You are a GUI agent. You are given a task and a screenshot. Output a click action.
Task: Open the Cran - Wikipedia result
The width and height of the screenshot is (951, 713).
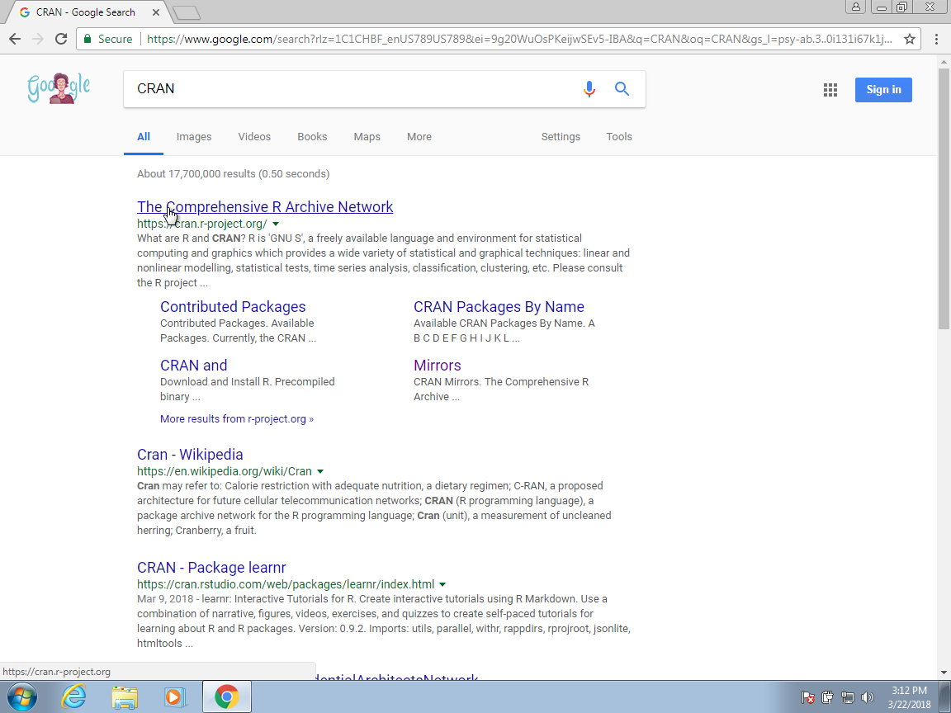coord(190,455)
